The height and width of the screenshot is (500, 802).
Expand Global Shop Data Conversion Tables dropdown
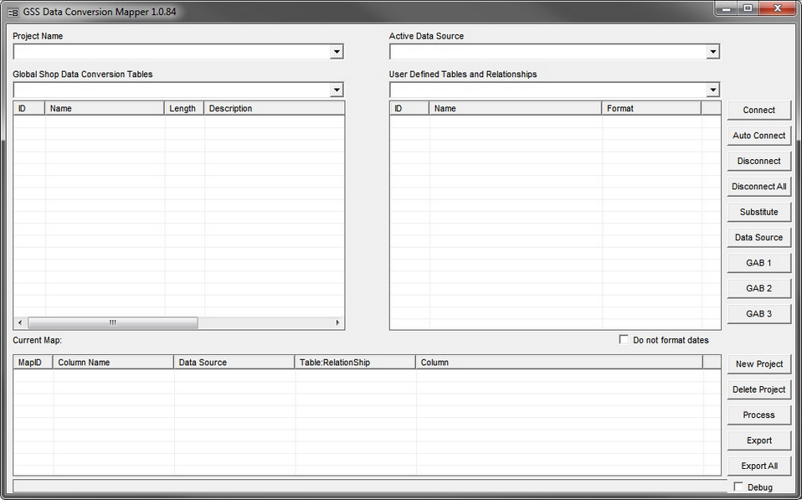[x=336, y=90]
